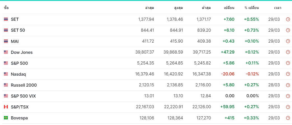Sort by the ชื่อ column header
Screen dimensions: 292x125
6,8
